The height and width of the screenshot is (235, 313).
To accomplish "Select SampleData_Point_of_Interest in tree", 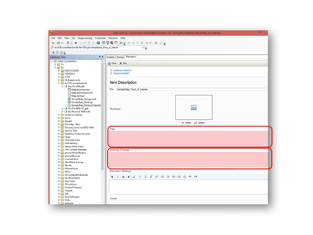I will pos(86,105).
